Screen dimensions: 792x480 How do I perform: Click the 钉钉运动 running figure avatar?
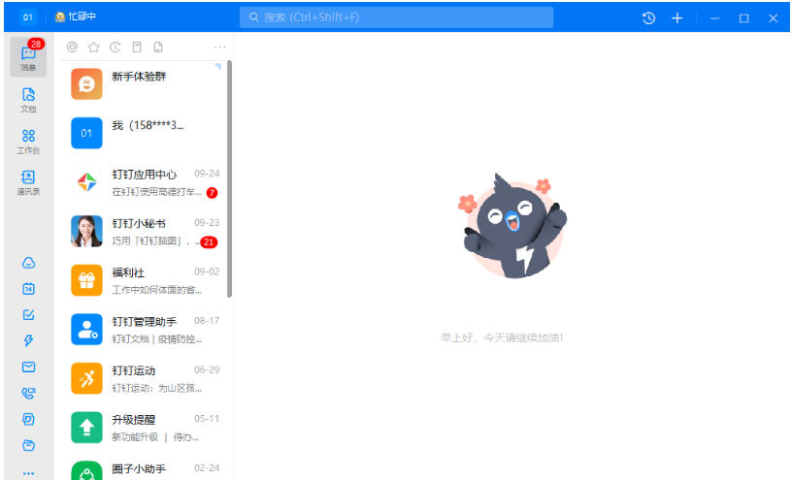(x=86, y=378)
